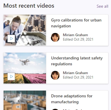Play the Understanding latest safety regulations video
Viewport: 111px width, 110px height.
point(11,76)
